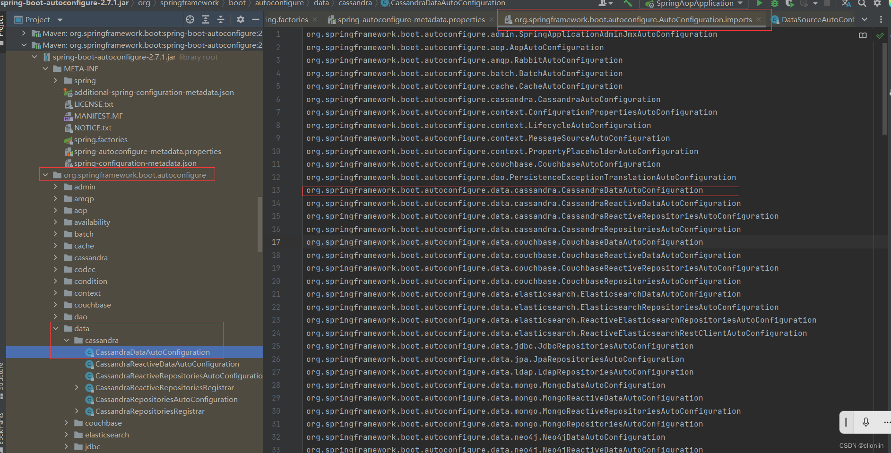Open the SpringAopApplication run configuration dropdown
Image resolution: width=891 pixels, height=453 pixels.
[740, 3]
